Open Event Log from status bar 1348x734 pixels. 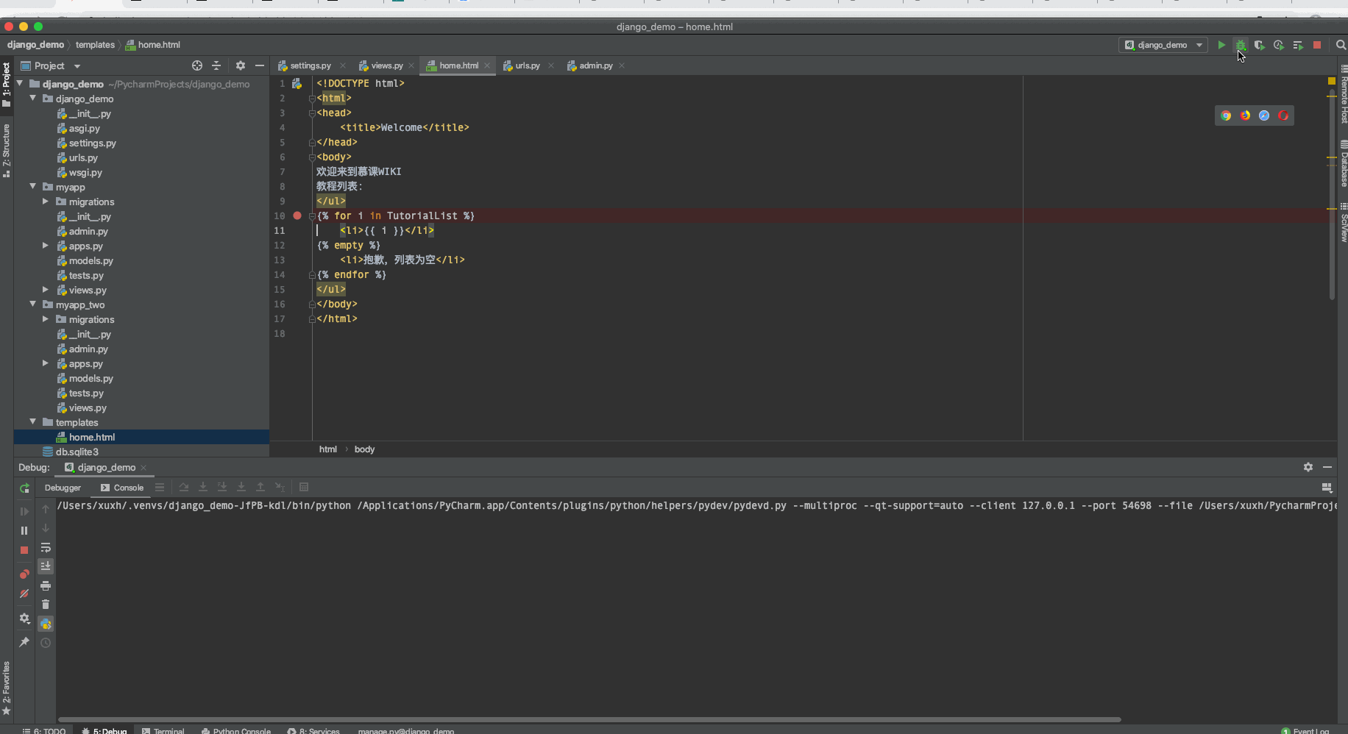point(1305,730)
